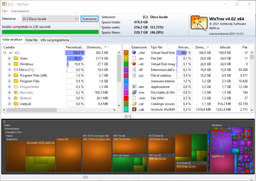Expand the inetpub folder node
Viewport: 256px width, 181px height.
9,103
